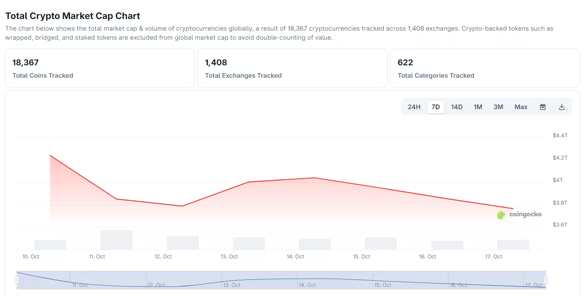Click the CoinGecko gecko logo watermark
This screenshot has width=585, height=296.
[501, 215]
